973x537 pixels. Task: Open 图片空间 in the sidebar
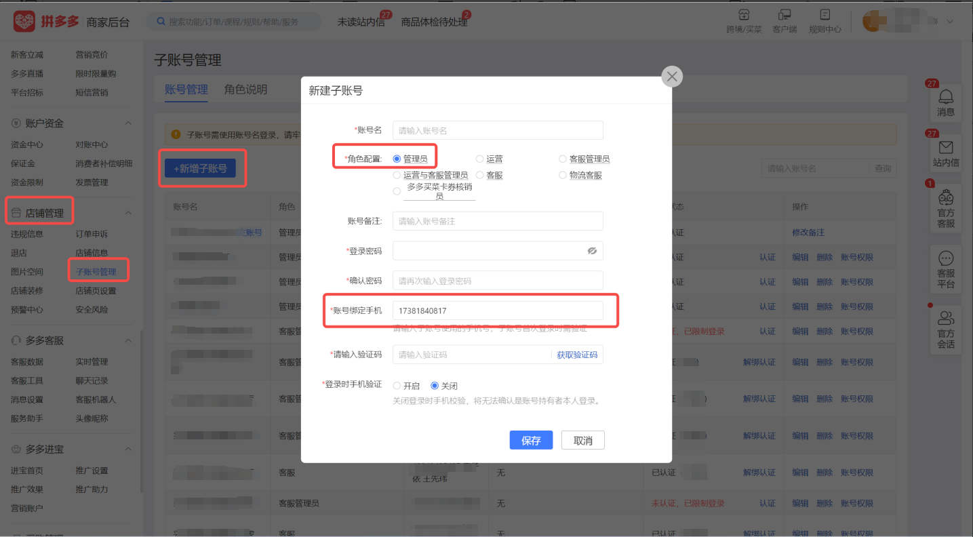click(27, 272)
